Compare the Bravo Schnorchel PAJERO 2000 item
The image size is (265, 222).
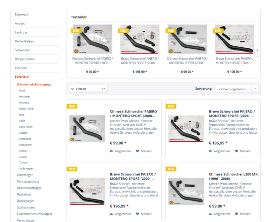point(120,214)
